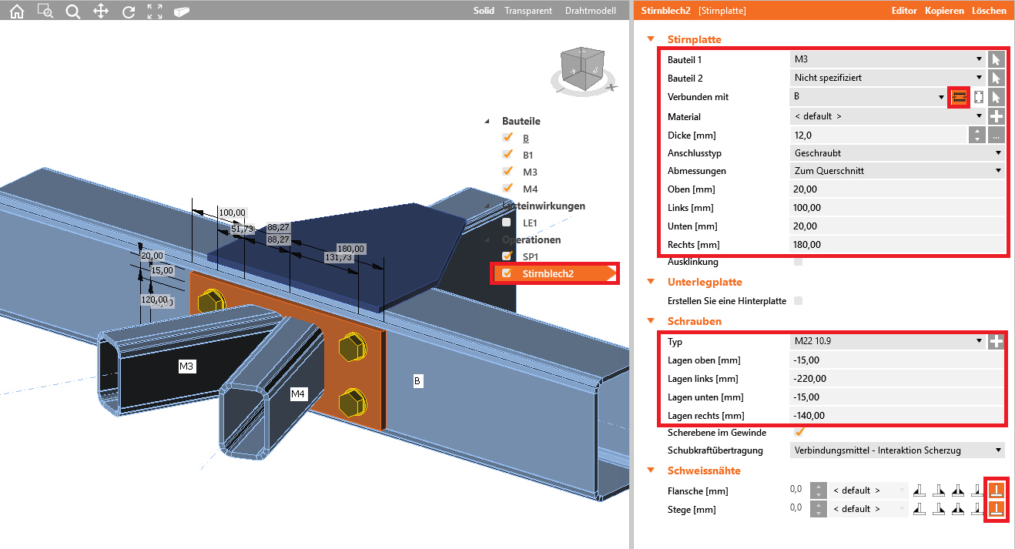Click the Dicke thickness input field
The height and width of the screenshot is (549, 1015).
pos(878,136)
